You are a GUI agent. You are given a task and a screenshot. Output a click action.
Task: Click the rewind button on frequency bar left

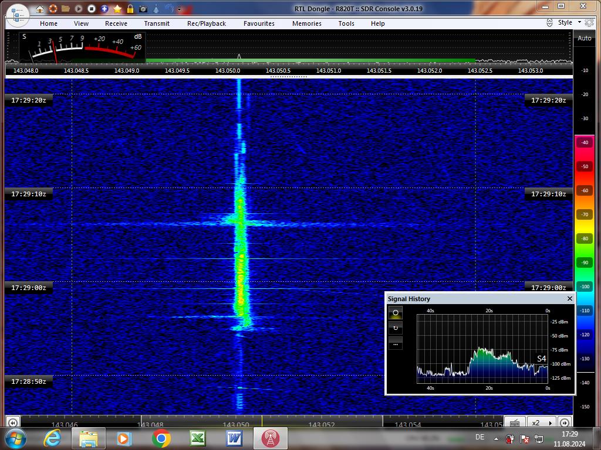coord(13,422)
